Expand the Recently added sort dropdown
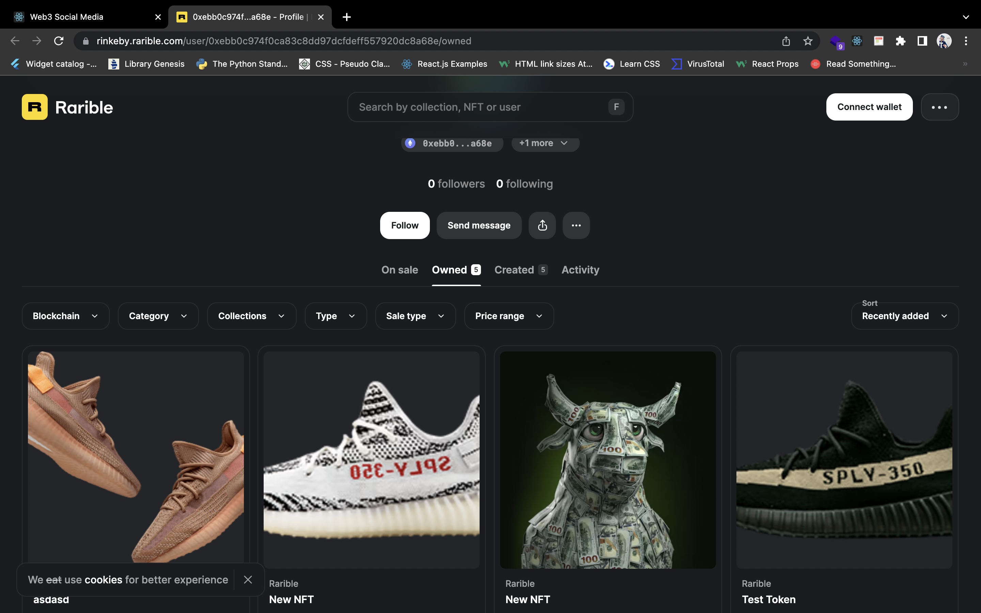Screen dimensions: 981x613 pyautogui.click(x=904, y=316)
